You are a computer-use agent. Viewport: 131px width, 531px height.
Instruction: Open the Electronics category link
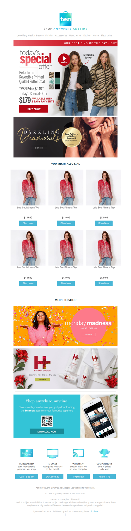[x=106, y=35]
